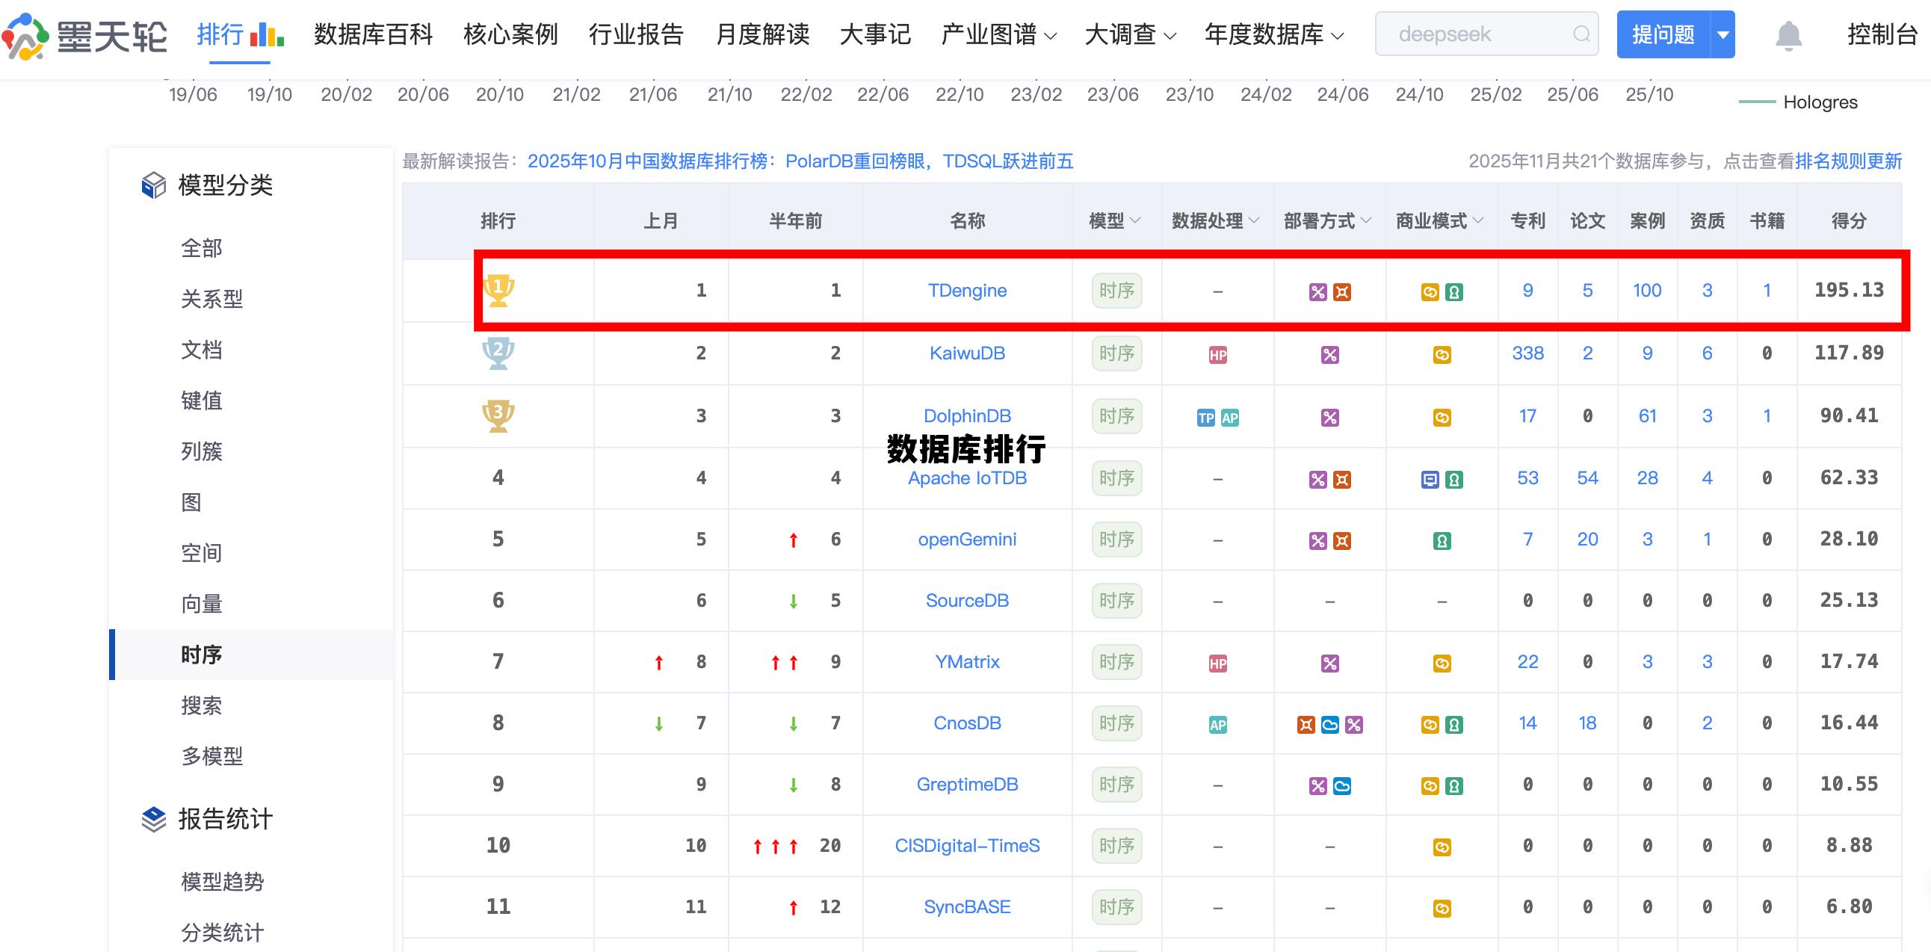Switch to the 数据库百科 nav item
The width and height of the screenshot is (1931, 952).
pos(373,34)
